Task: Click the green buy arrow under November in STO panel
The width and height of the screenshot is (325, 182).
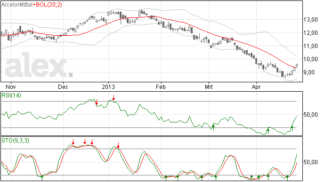Action: 42,178
